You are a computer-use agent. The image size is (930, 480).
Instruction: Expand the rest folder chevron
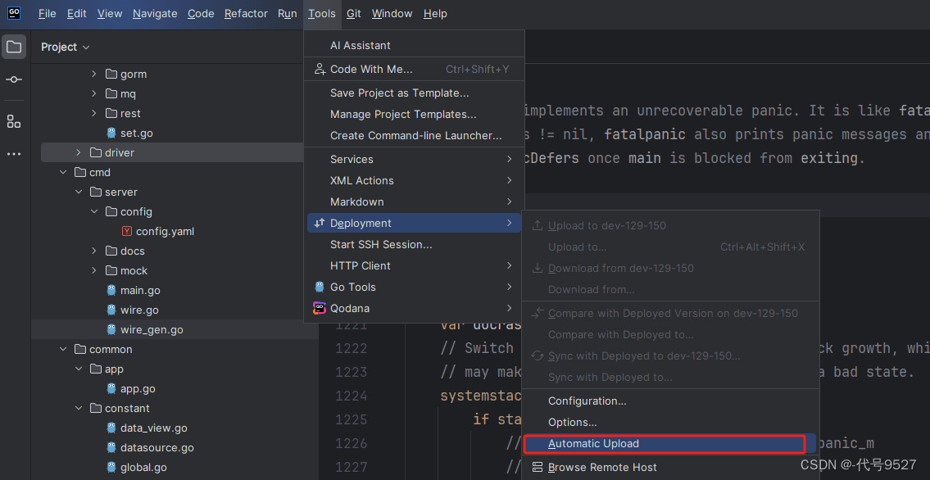[93, 113]
